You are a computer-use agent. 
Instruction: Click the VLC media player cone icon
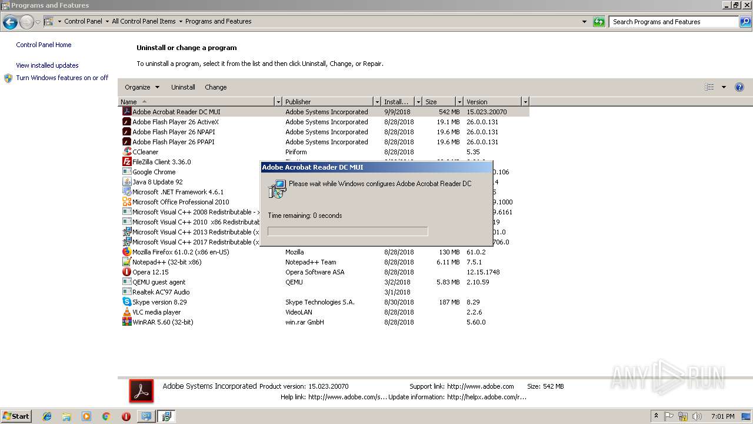click(x=126, y=312)
